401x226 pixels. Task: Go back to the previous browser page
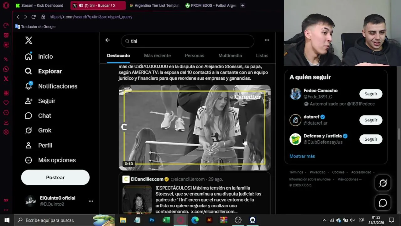(x=18, y=17)
